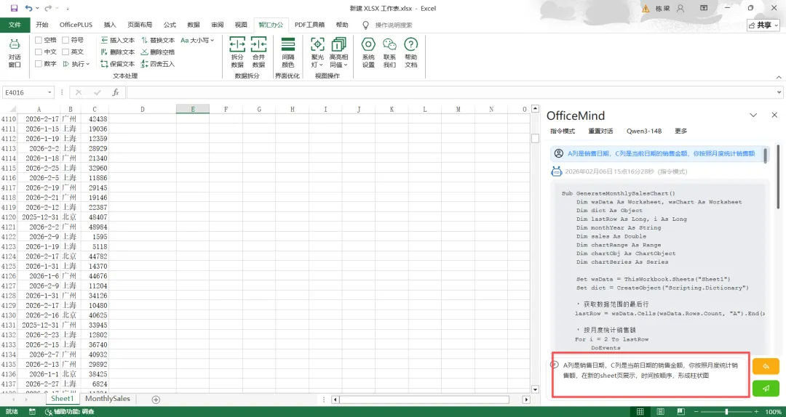Add a new sheet with plus icon

coord(156,400)
